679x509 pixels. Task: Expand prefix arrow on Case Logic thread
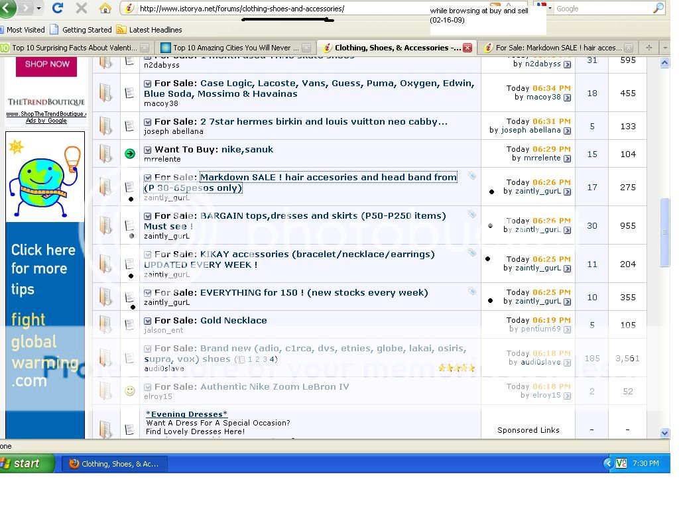pyautogui.click(x=148, y=84)
